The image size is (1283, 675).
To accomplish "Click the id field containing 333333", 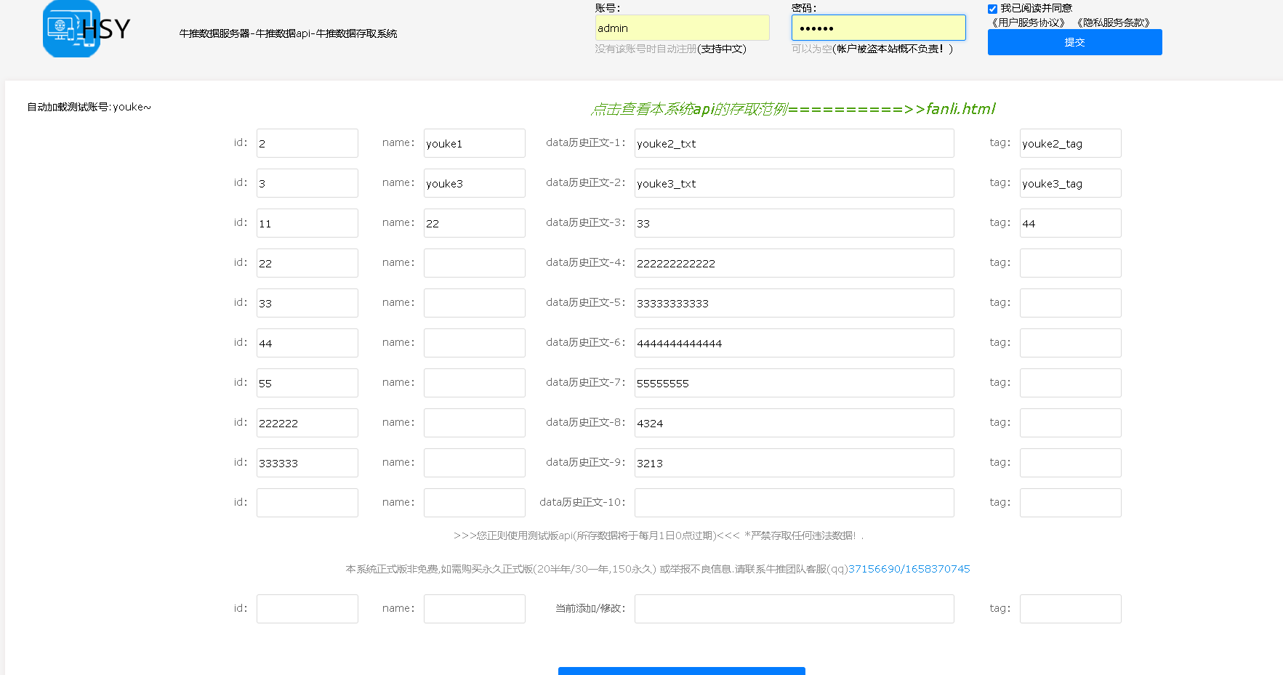I will coord(307,463).
